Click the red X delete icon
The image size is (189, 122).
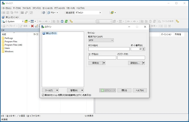[32, 26]
